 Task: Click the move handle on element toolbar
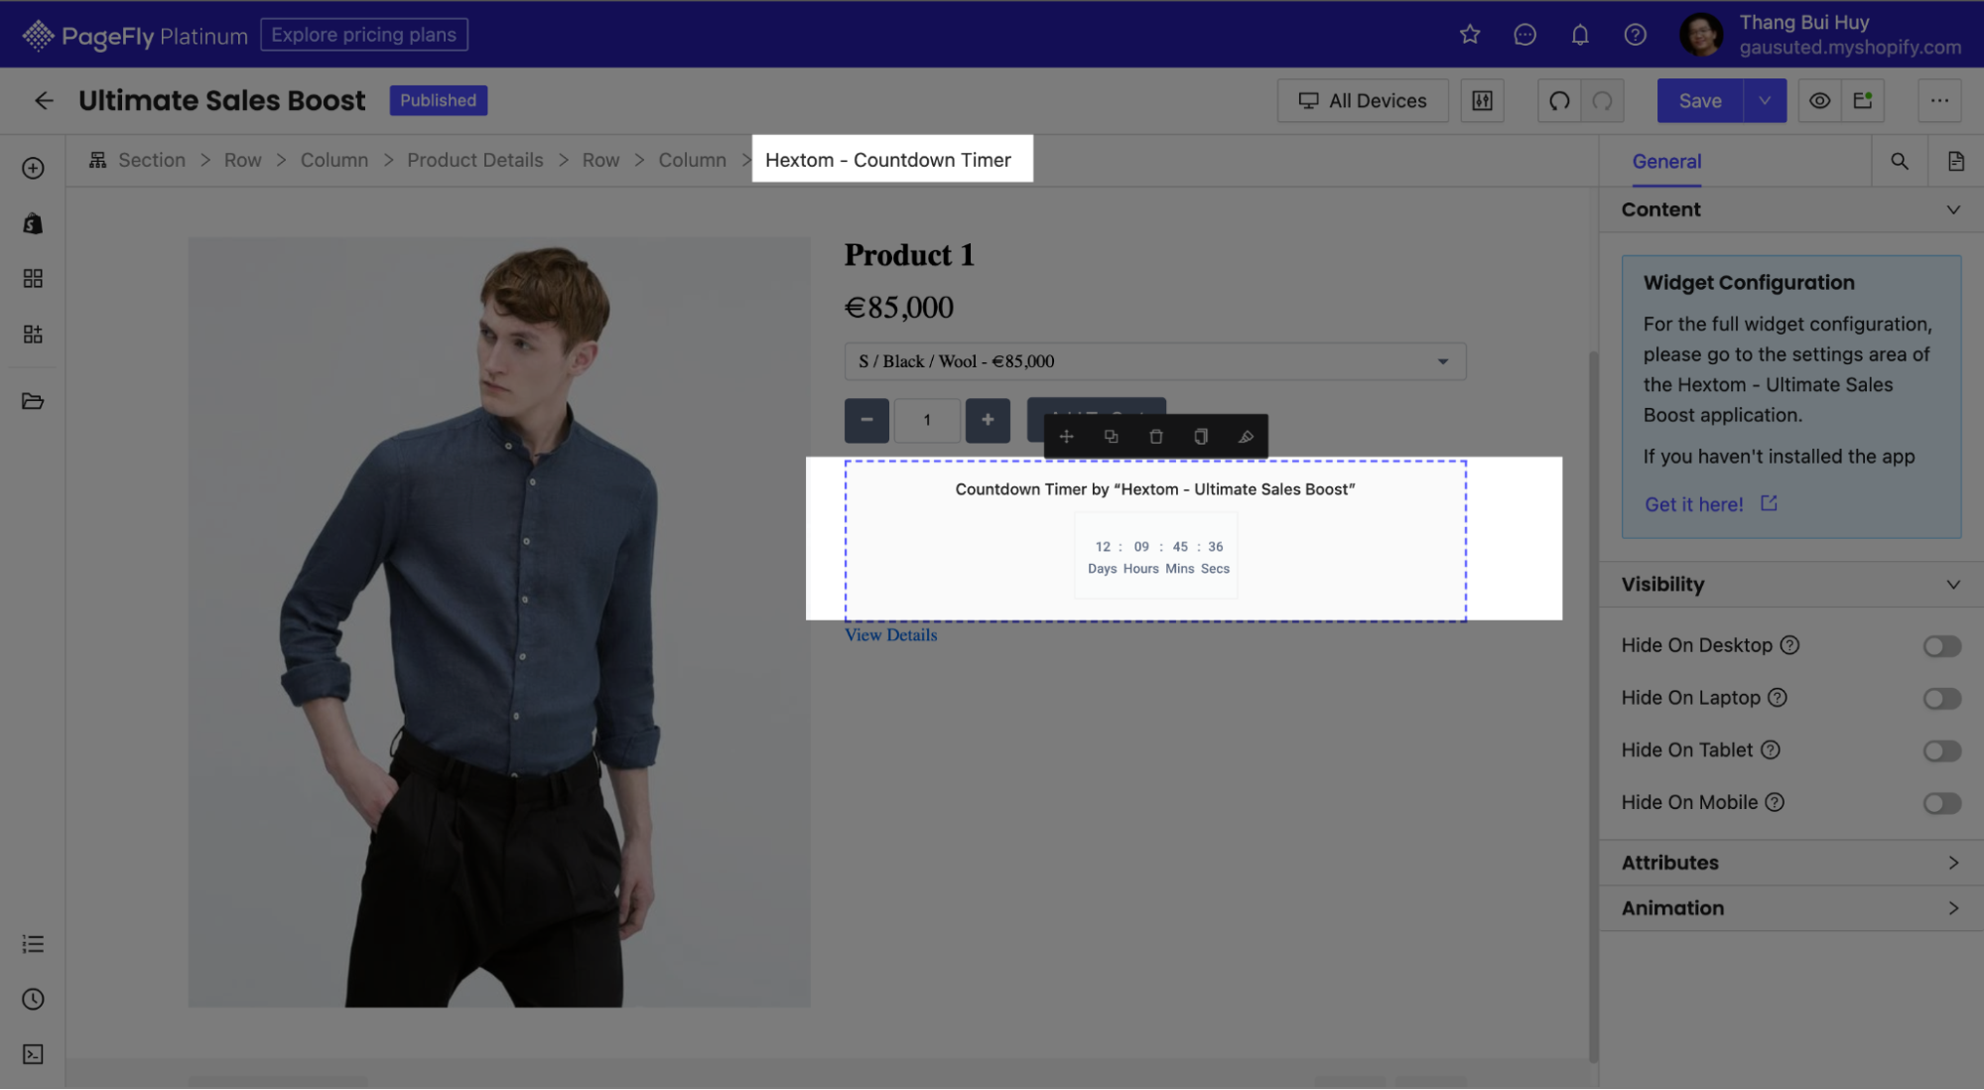point(1066,437)
